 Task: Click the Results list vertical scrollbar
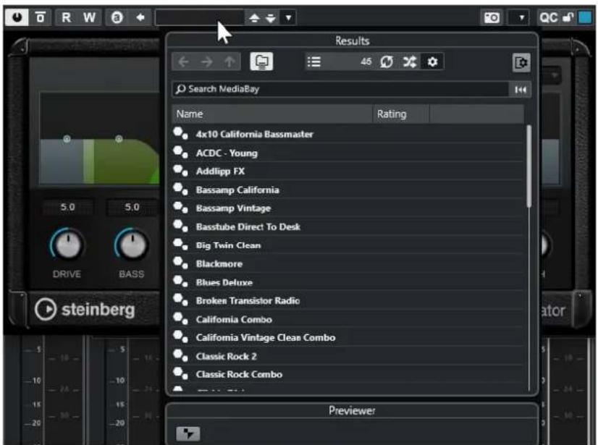pos(528,166)
